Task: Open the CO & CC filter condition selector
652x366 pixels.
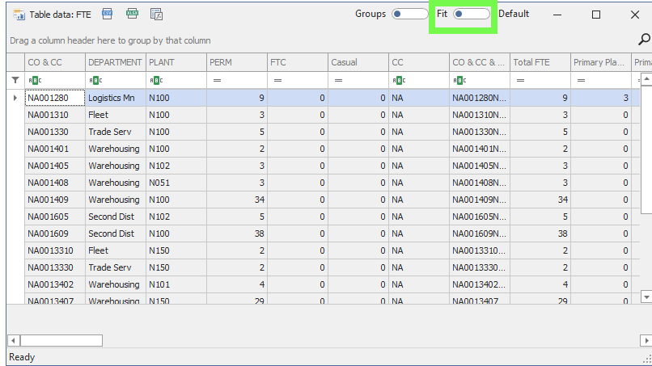Action: click(x=35, y=80)
